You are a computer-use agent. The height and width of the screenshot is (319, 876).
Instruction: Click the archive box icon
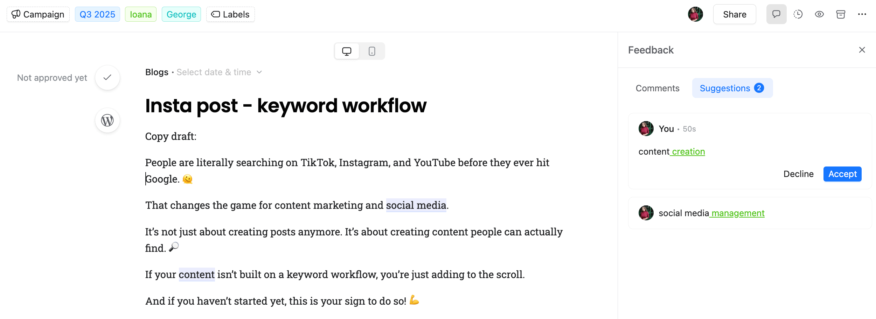click(841, 14)
